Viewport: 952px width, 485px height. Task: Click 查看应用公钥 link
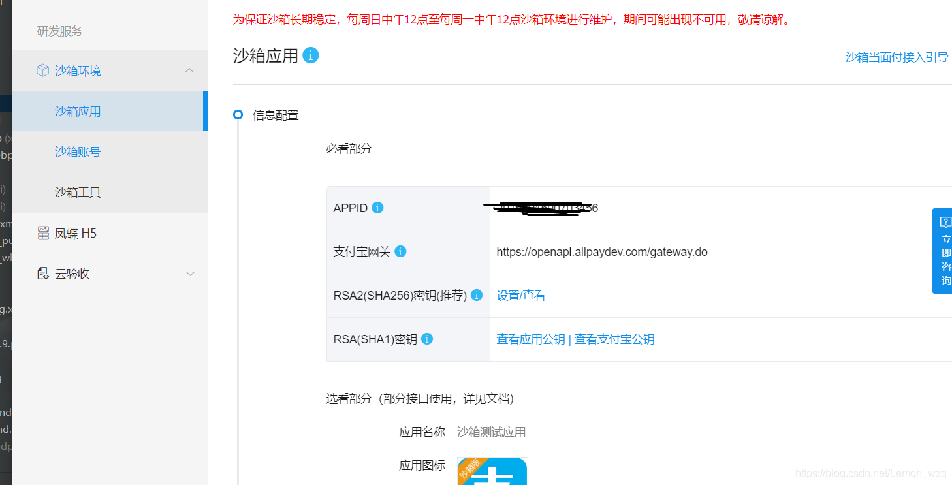pos(531,339)
